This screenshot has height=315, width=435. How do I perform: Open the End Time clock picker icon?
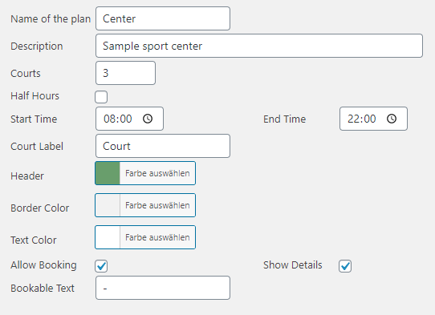coord(392,119)
